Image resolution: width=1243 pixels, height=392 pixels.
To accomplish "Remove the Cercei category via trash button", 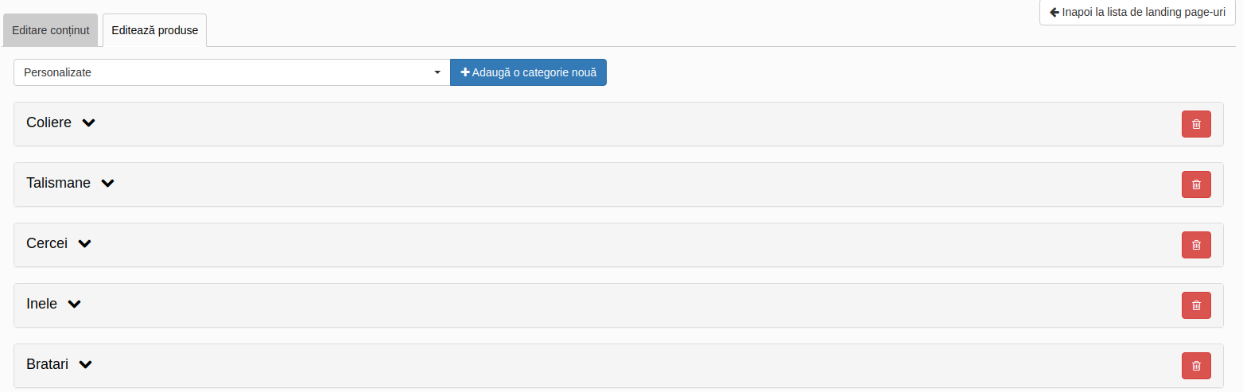I will click(x=1196, y=245).
